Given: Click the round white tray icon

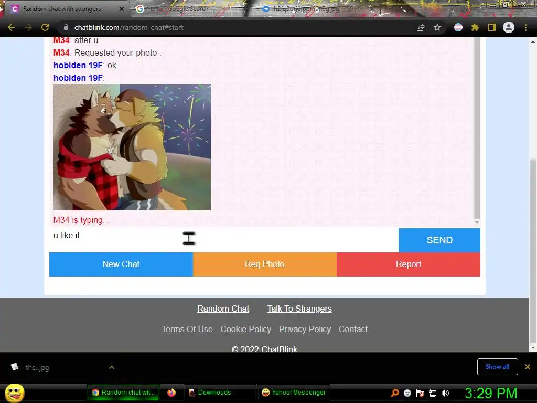Looking at the screenshot, I should 407,393.
